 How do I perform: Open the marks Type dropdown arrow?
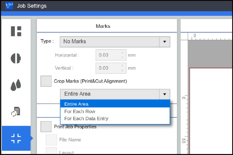coord(164,42)
